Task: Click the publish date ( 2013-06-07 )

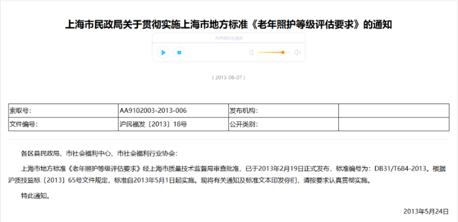Action: tap(228, 78)
